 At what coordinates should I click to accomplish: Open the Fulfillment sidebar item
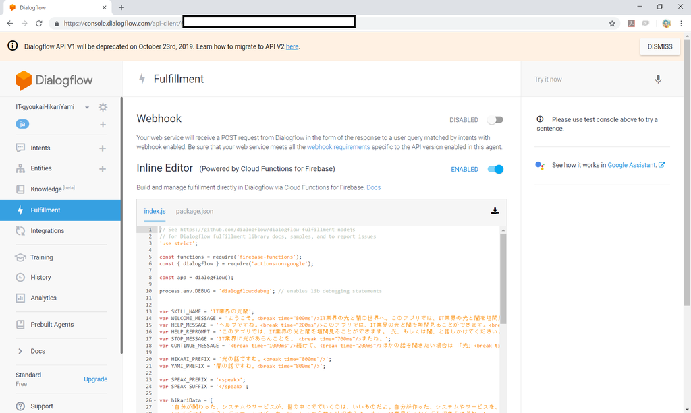pyautogui.click(x=60, y=210)
